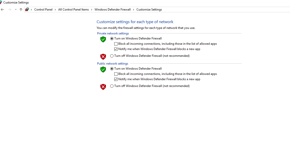
Task: Select the Windows Defender Firewall breadcrumb item
Action: click(112, 9)
